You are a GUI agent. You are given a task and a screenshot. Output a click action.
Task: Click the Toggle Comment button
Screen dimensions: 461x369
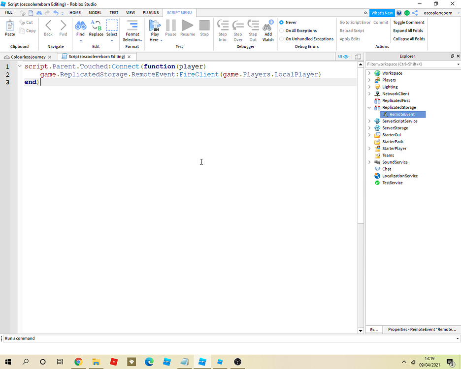point(408,22)
